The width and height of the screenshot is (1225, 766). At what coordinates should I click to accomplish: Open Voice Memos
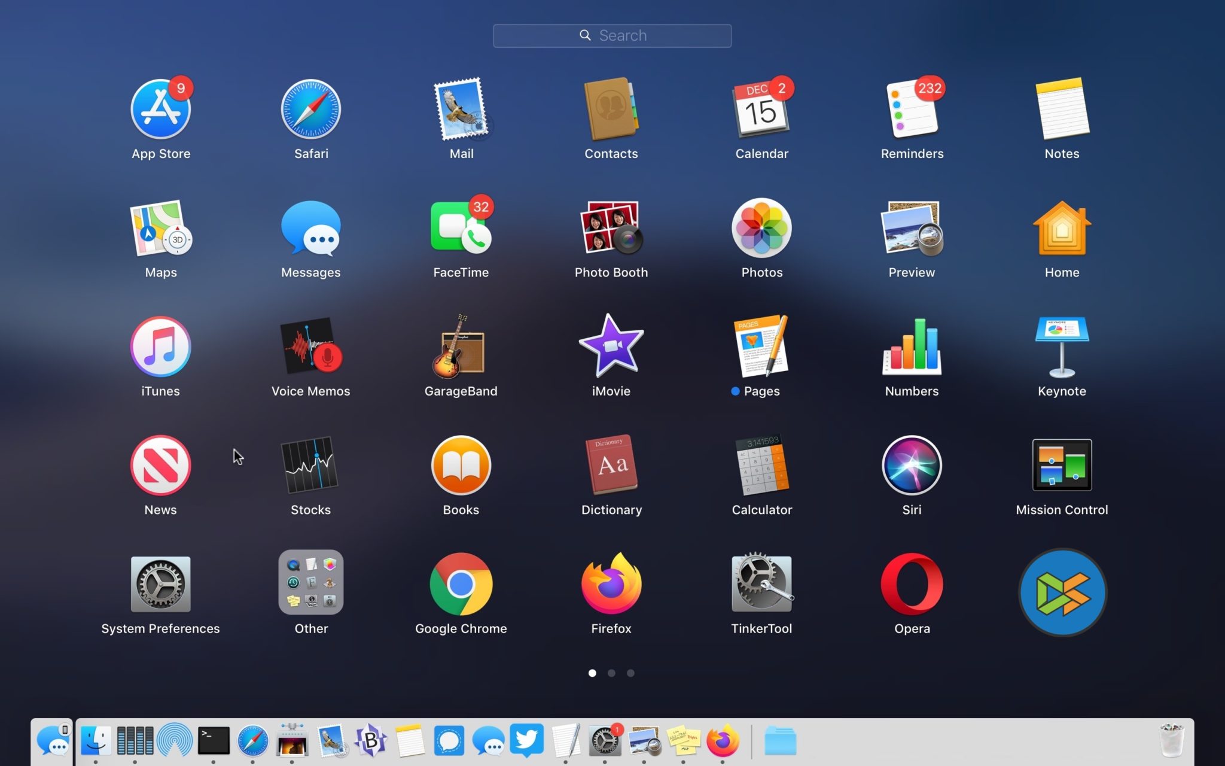coord(310,347)
